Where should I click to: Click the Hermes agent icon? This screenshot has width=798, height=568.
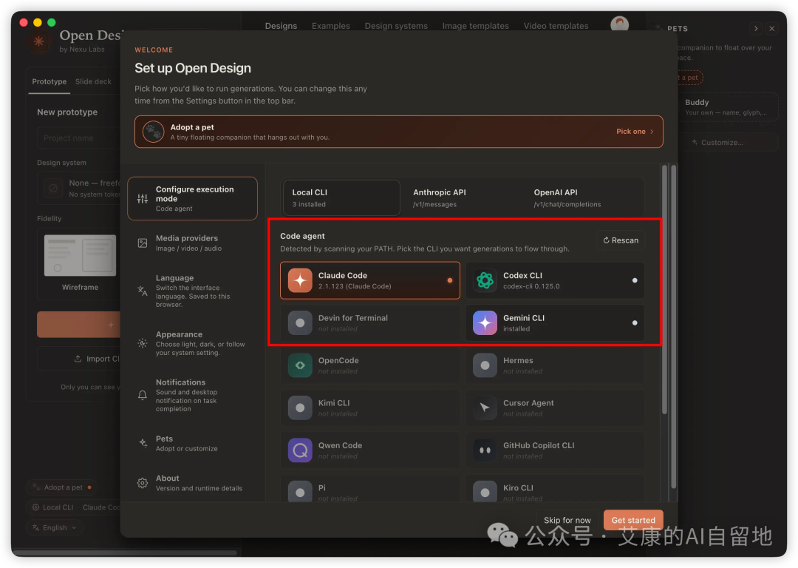[485, 365]
